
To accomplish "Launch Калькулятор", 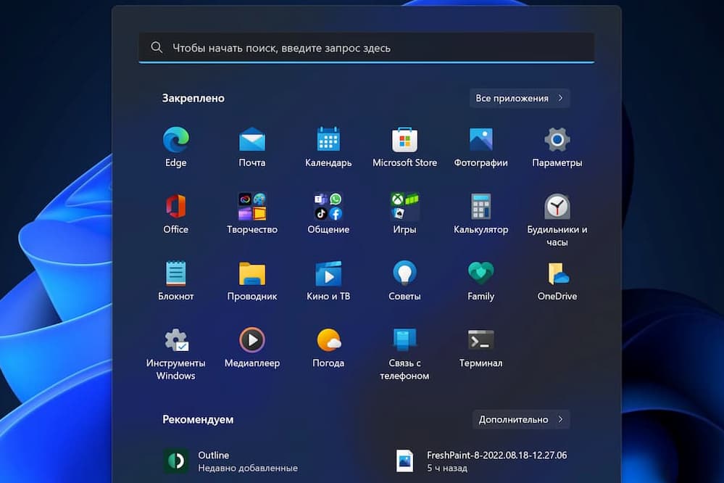I will 480,214.
